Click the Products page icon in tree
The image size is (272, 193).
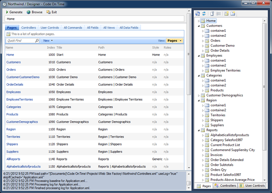tap(207, 90)
